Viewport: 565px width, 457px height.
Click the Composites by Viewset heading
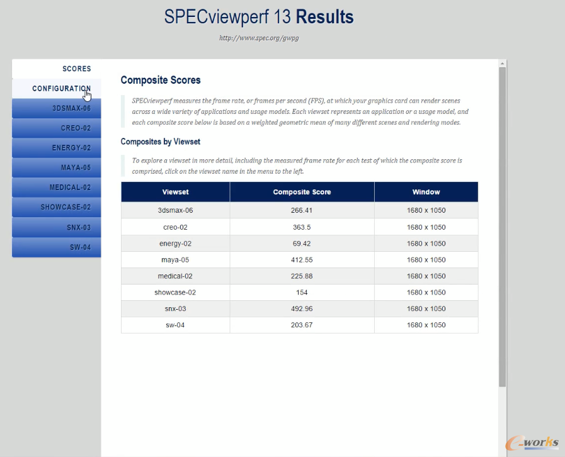coord(161,142)
